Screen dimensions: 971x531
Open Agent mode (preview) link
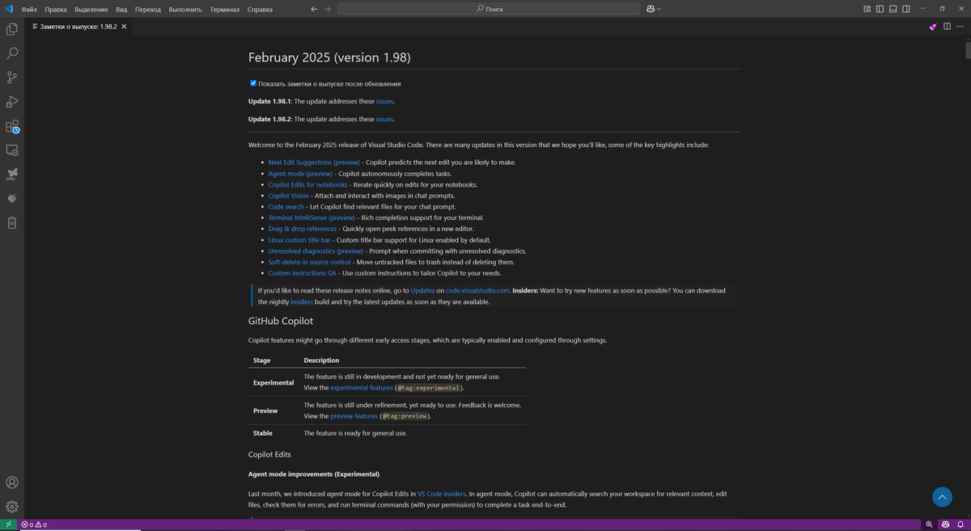[300, 174]
